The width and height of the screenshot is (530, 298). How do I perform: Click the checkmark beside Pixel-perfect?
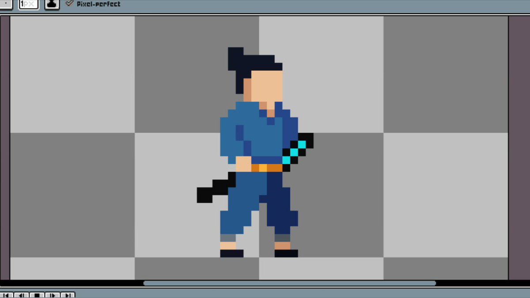(69, 4)
